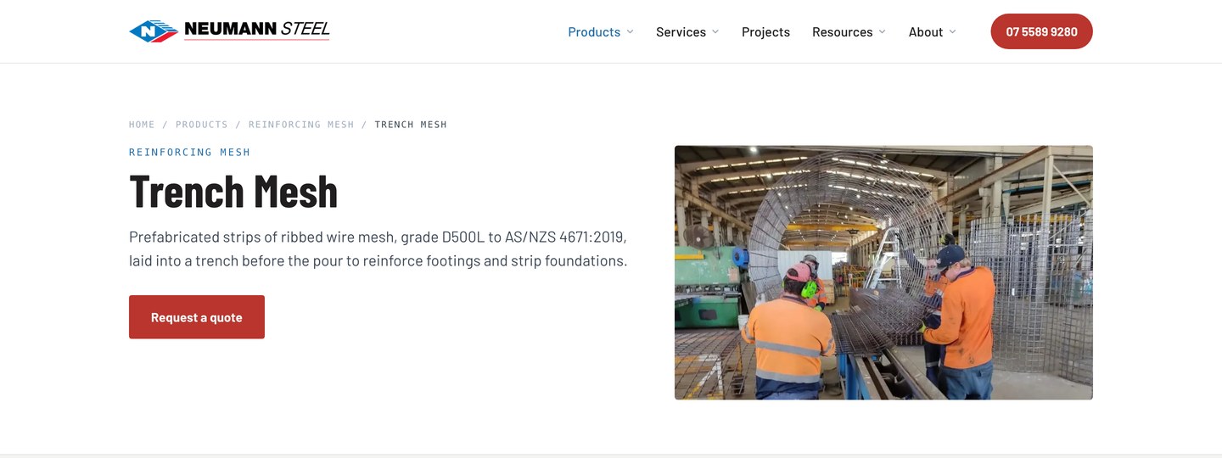
Task: Expand the chevron next to About
Action: point(952,31)
